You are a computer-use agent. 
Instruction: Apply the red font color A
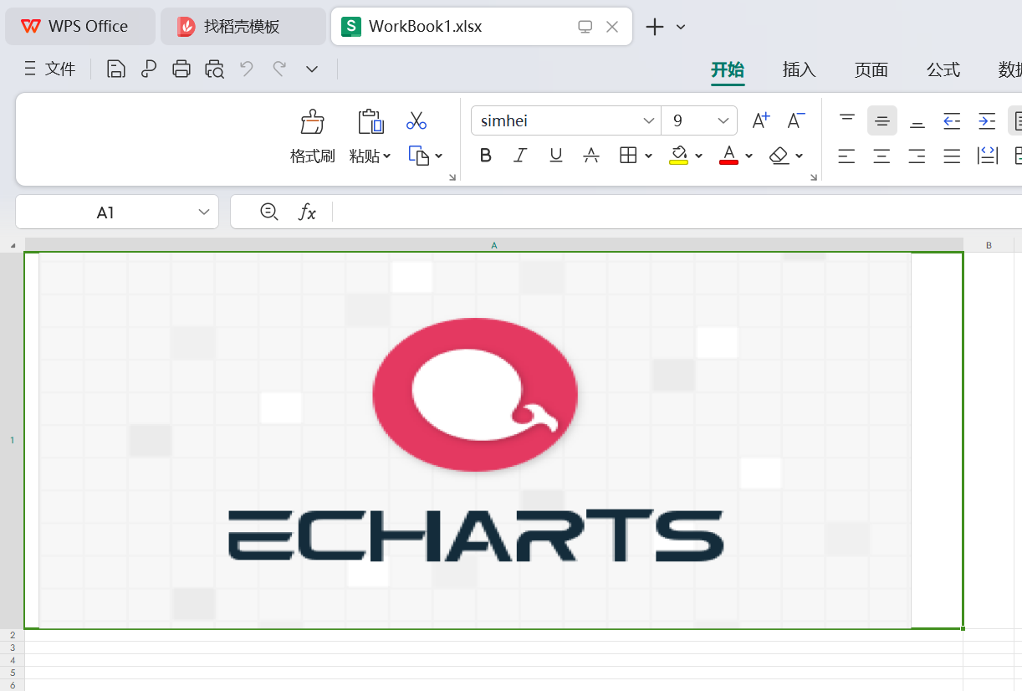pos(729,156)
